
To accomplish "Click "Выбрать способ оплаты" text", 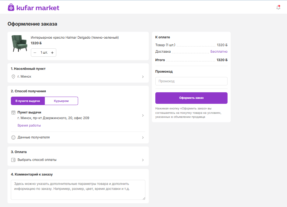I will (x=37, y=160).
